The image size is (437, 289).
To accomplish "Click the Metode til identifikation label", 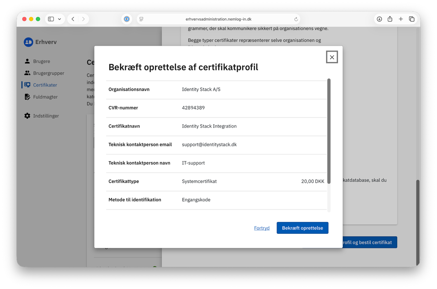I will 135,200.
